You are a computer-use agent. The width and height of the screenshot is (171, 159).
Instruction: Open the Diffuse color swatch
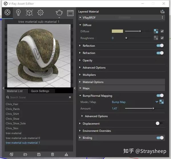(x=117, y=31)
